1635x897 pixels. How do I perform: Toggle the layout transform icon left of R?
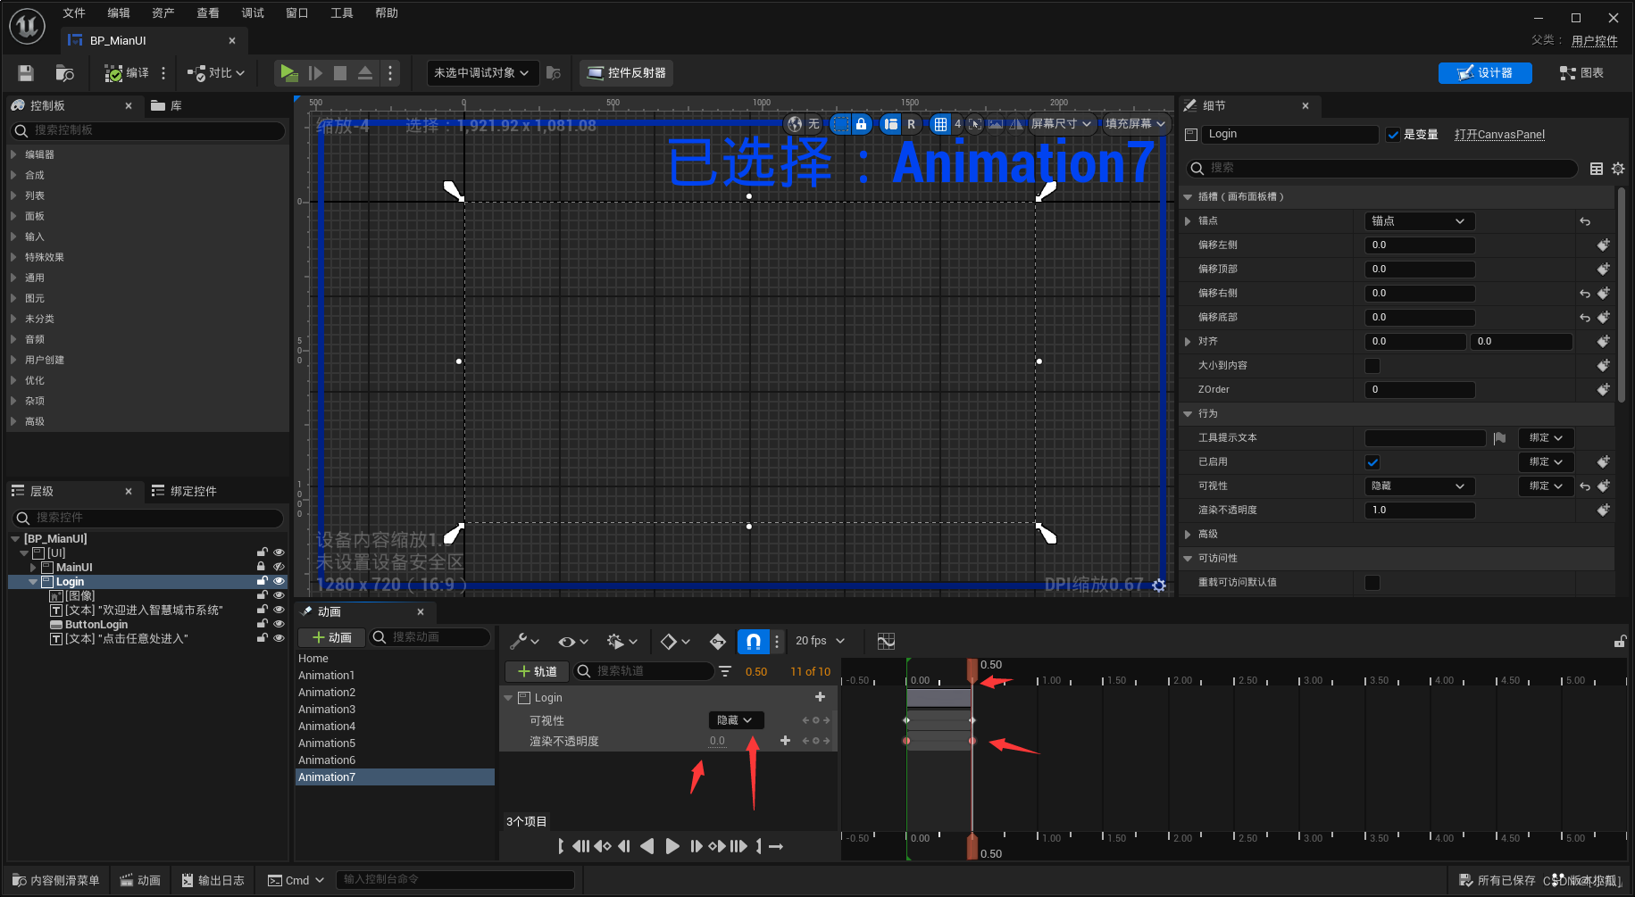tap(890, 124)
